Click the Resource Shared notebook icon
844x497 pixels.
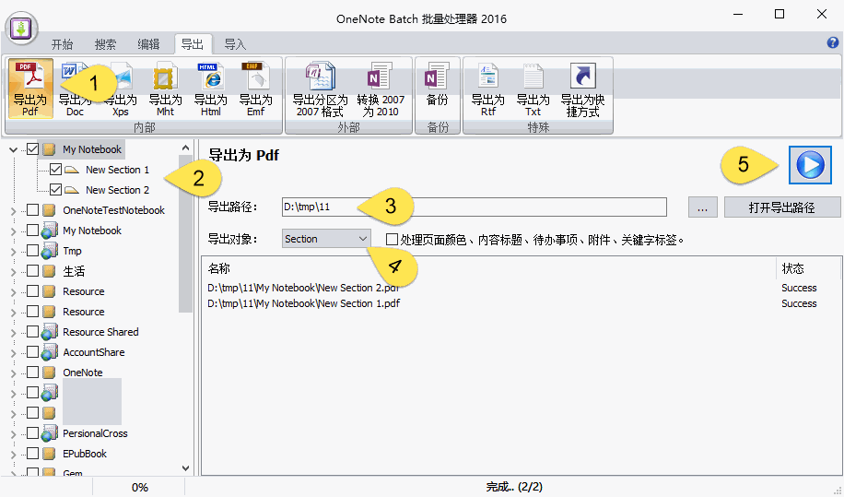point(50,332)
